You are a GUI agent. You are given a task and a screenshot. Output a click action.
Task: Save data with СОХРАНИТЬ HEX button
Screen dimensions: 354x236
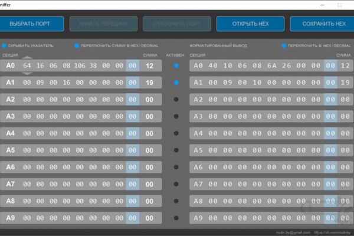[x=322, y=24]
